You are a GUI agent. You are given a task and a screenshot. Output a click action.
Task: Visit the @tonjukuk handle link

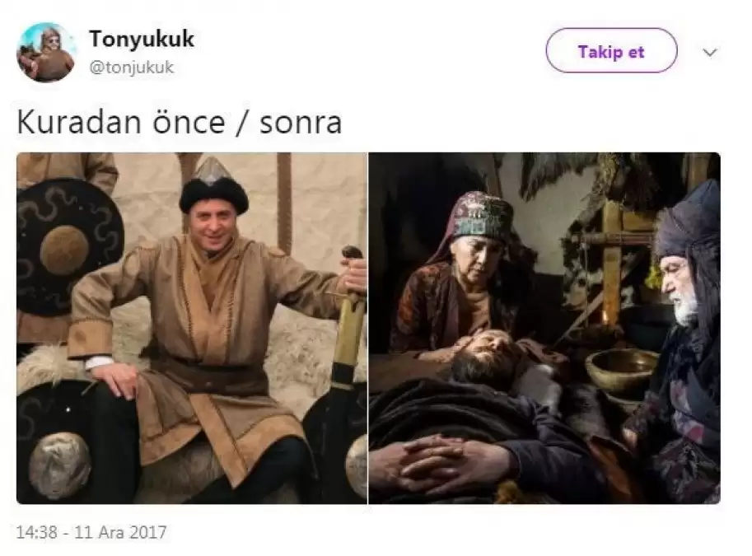pos(132,68)
